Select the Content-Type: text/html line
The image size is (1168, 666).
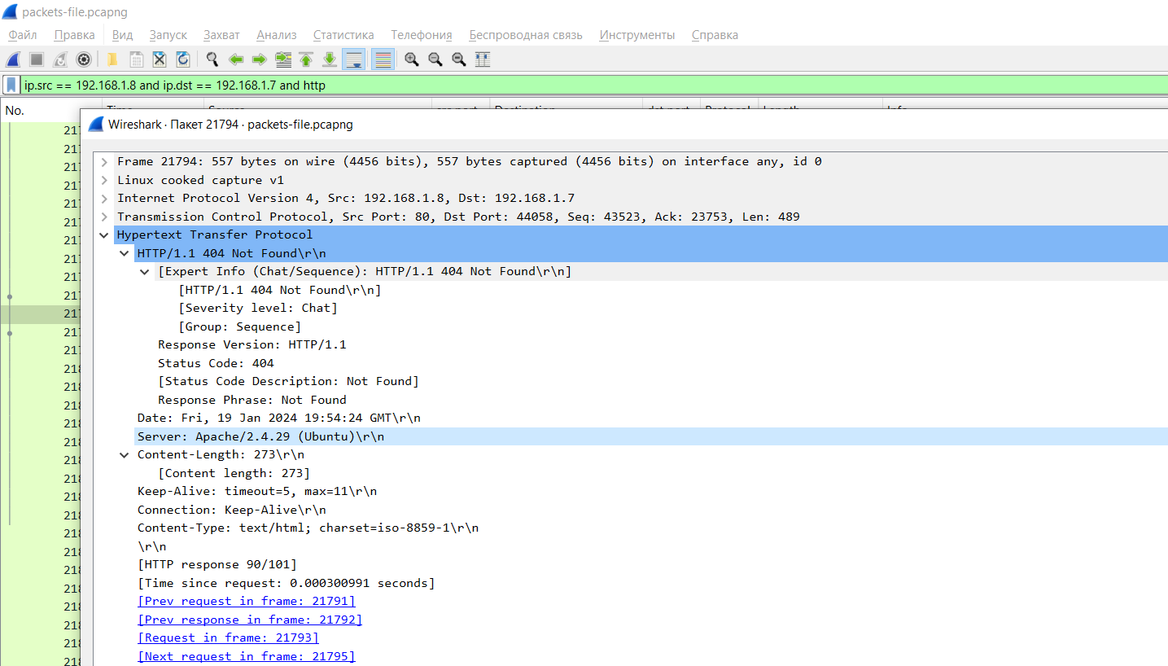coord(308,528)
